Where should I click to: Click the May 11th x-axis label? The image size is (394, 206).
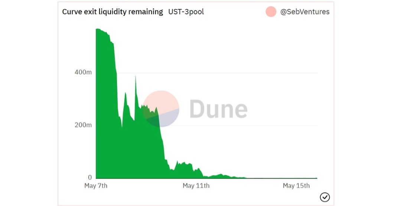point(196,186)
